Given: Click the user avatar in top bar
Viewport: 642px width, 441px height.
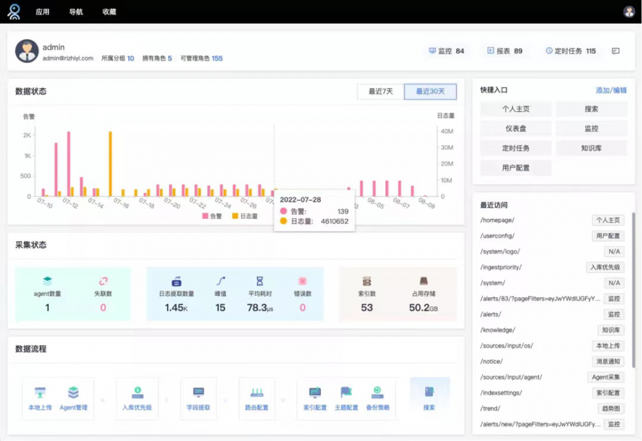Looking at the screenshot, I should click(x=629, y=12).
